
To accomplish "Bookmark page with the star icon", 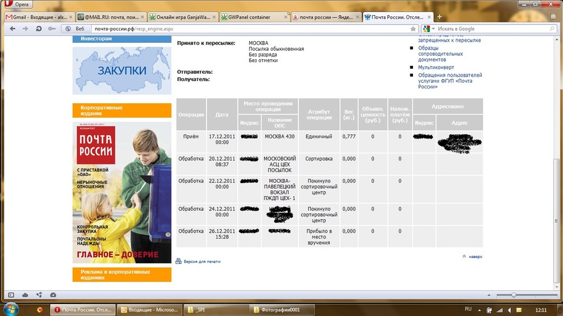I will (413, 28).
